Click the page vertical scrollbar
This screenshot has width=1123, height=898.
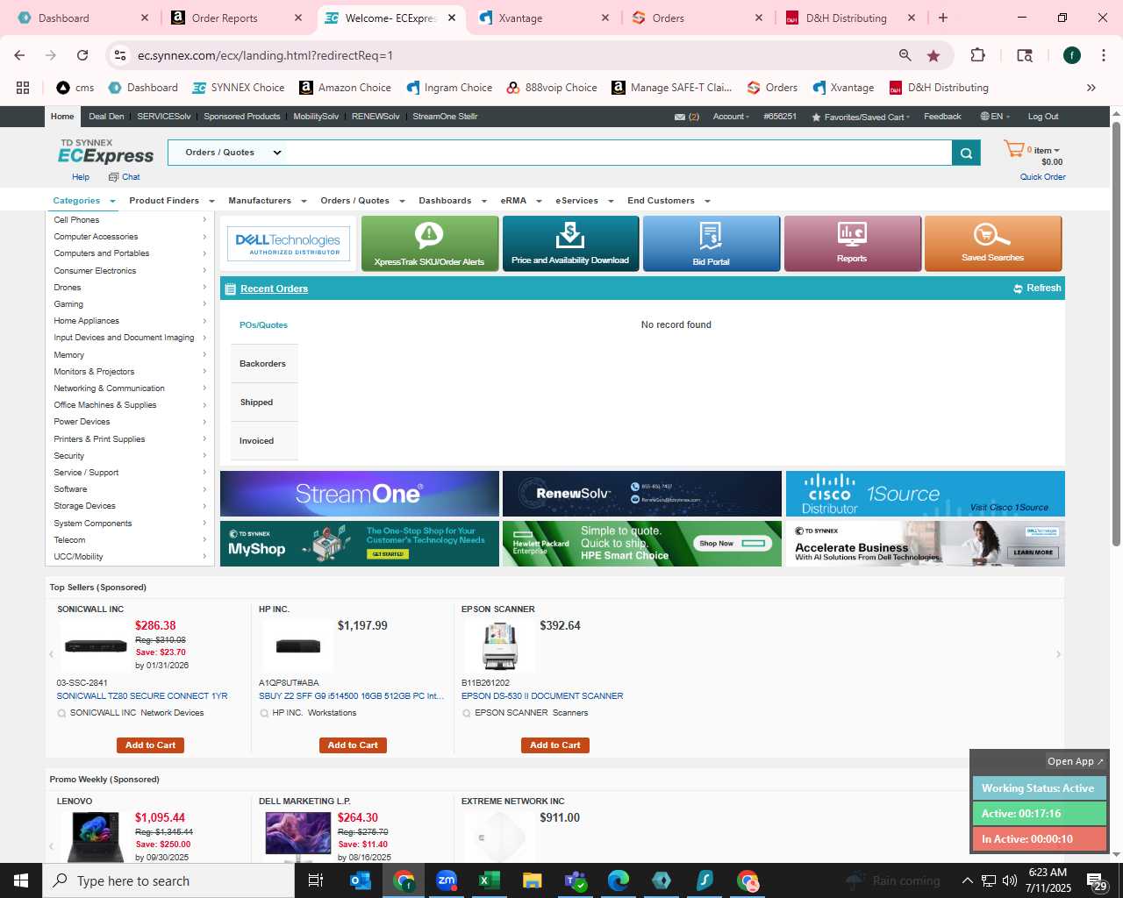tap(1116, 333)
